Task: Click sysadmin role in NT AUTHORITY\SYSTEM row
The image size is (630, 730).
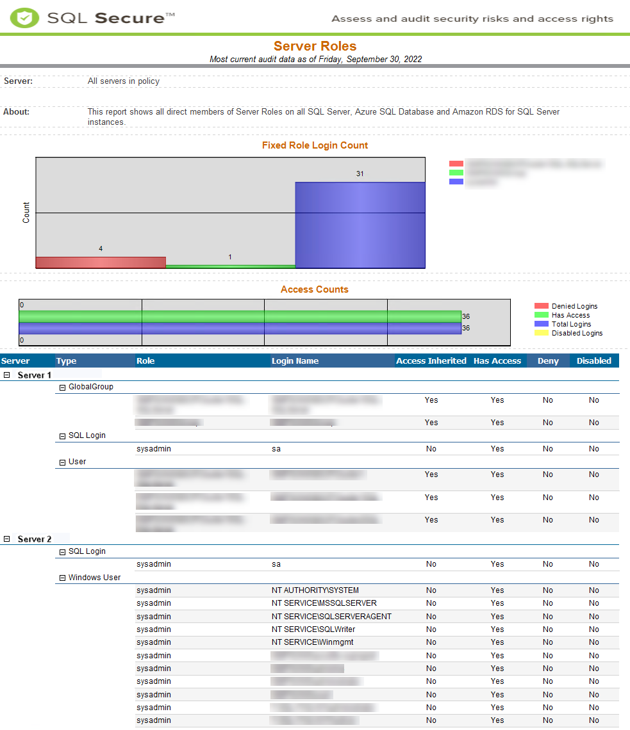Action: tap(154, 590)
